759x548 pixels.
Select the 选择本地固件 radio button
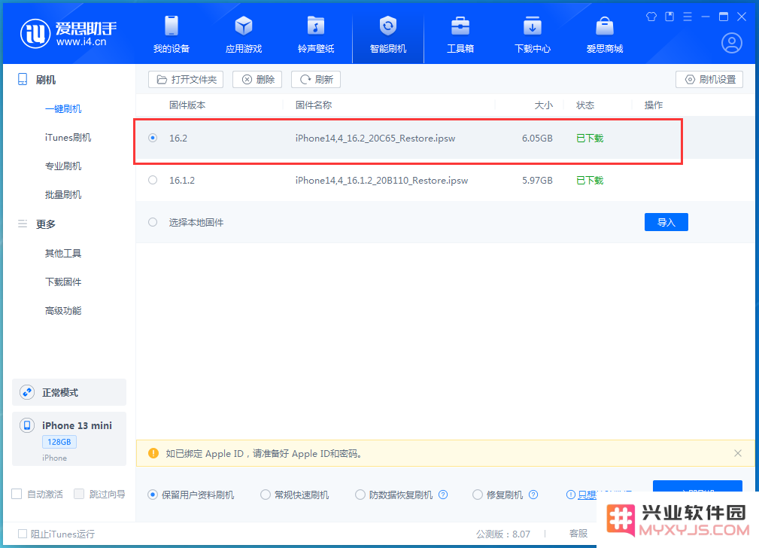click(153, 222)
